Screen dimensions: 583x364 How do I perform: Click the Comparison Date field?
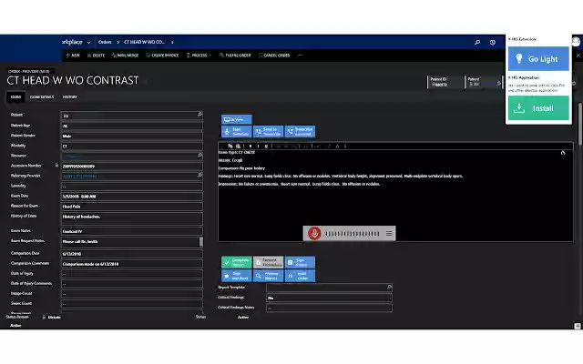(x=131, y=254)
